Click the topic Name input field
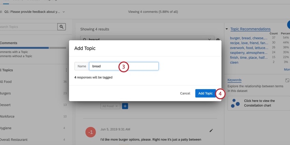 point(124,66)
